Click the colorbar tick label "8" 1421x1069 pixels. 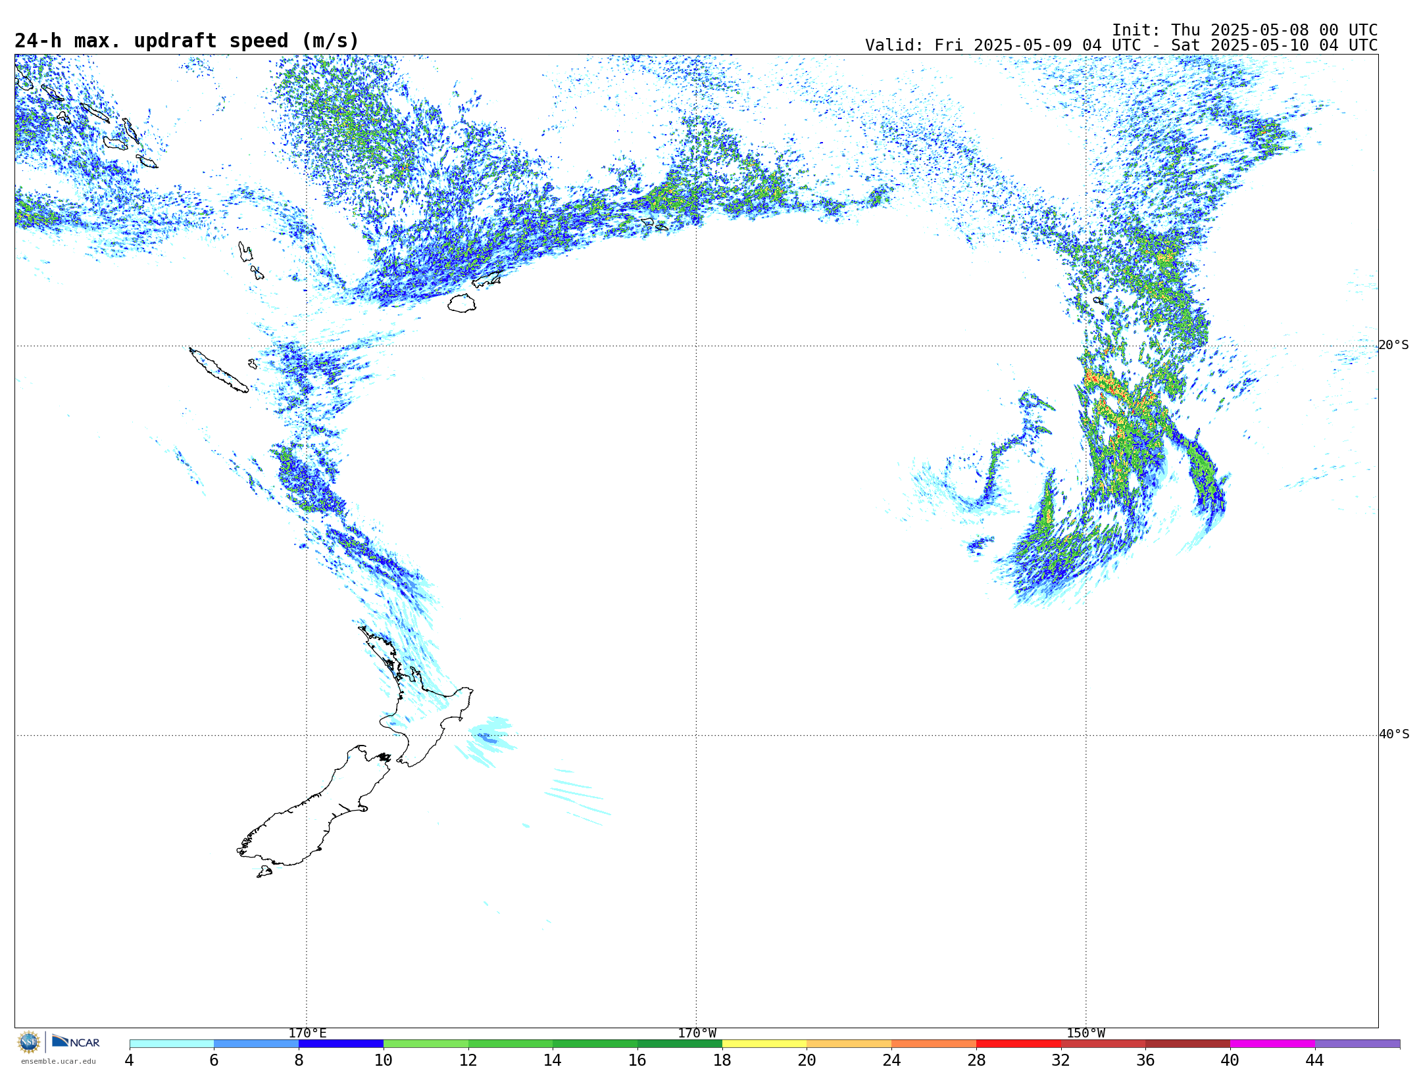coord(299,1060)
